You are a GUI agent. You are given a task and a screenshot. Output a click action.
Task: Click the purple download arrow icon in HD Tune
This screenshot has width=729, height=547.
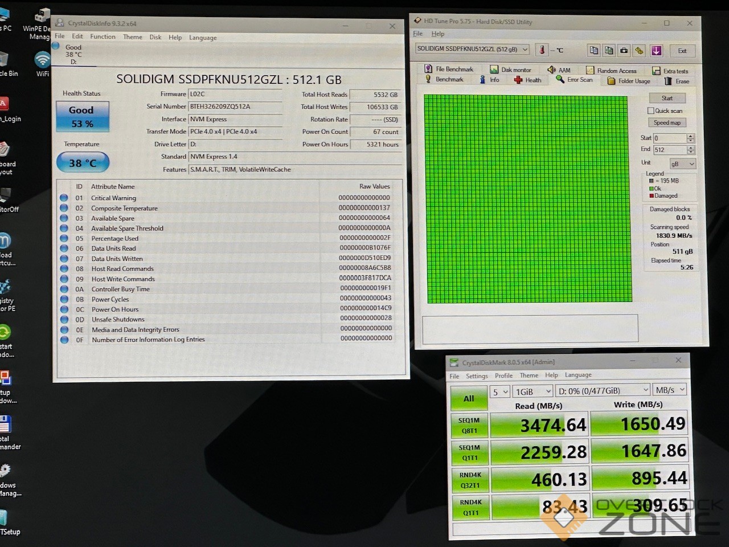(x=656, y=50)
